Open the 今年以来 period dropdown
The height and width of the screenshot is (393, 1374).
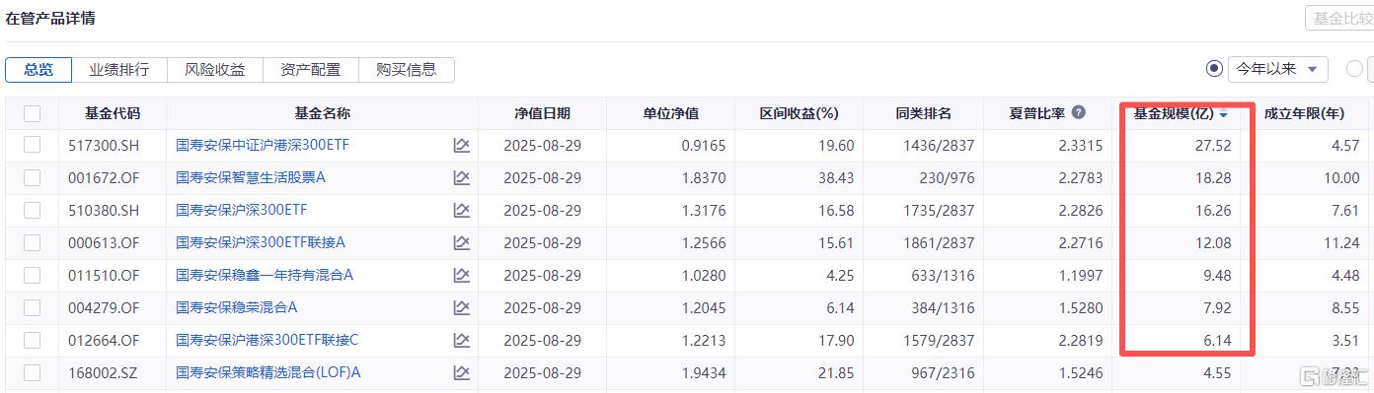click(x=1277, y=69)
